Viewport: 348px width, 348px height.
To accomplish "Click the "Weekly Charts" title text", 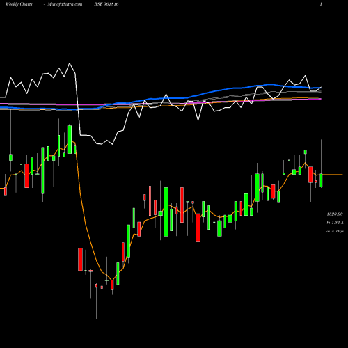I will (19, 4).
